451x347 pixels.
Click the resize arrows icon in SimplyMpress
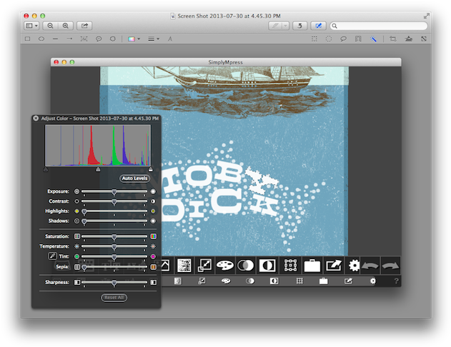coord(204,266)
